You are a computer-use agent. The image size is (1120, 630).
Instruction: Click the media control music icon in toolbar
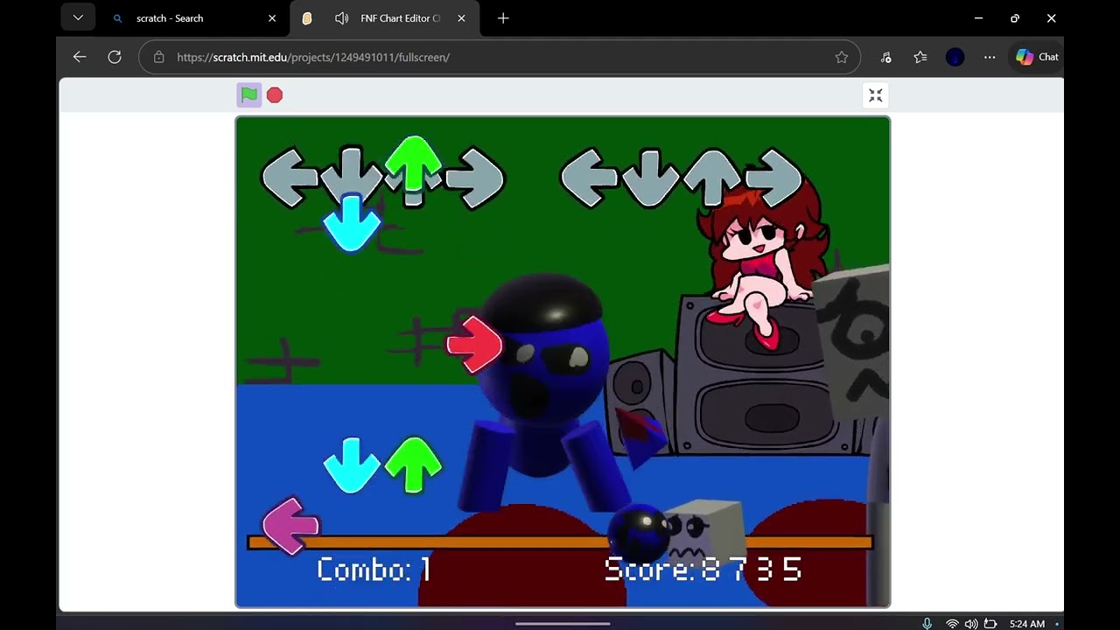886,57
